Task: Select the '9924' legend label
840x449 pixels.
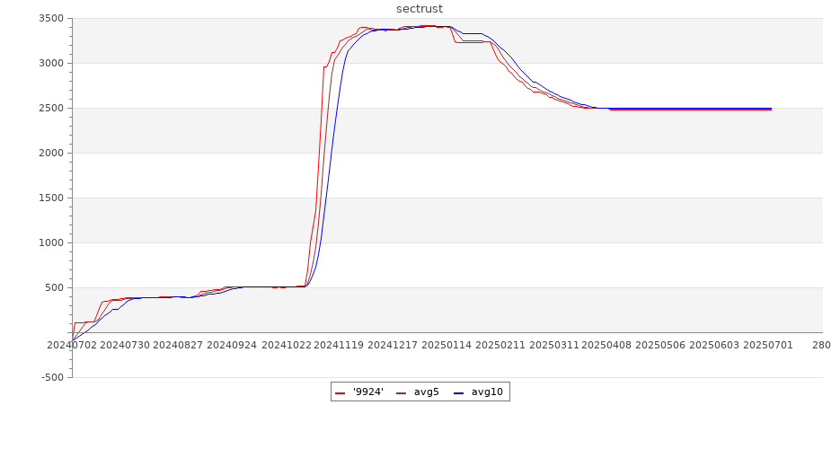Action: 368,392
